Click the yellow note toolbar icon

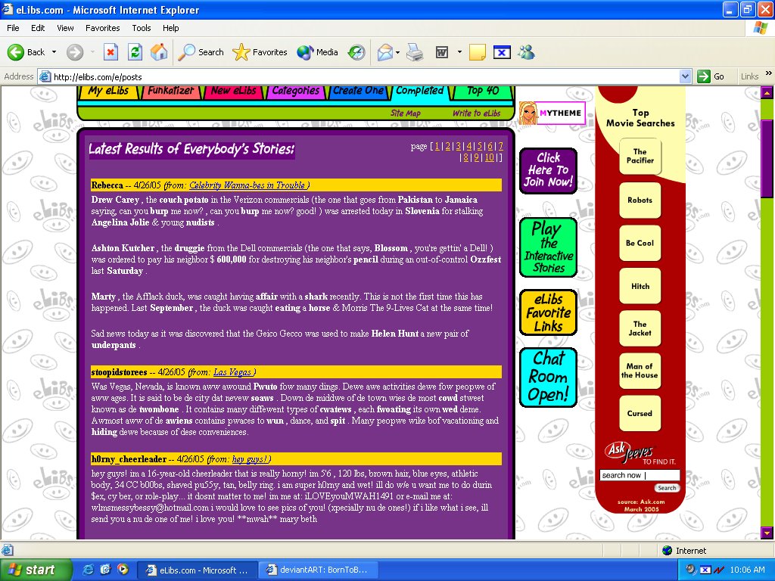coord(478,52)
